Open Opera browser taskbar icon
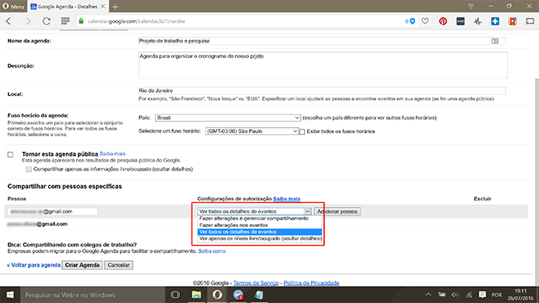This screenshot has height=303, width=539. coord(217,294)
